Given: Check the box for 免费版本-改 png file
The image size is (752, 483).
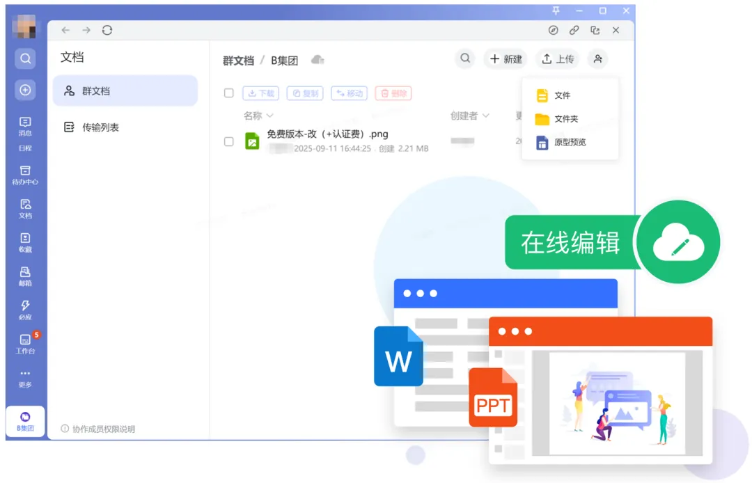Looking at the screenshot, I should point(229,141).
